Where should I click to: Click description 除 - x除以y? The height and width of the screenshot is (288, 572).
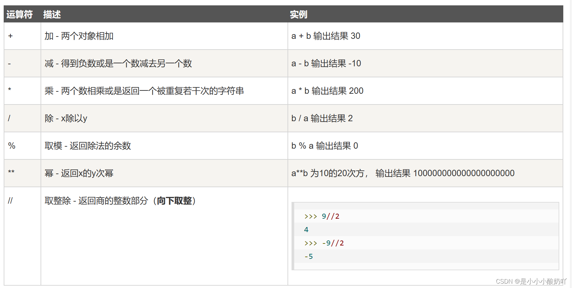coord(66,118)
